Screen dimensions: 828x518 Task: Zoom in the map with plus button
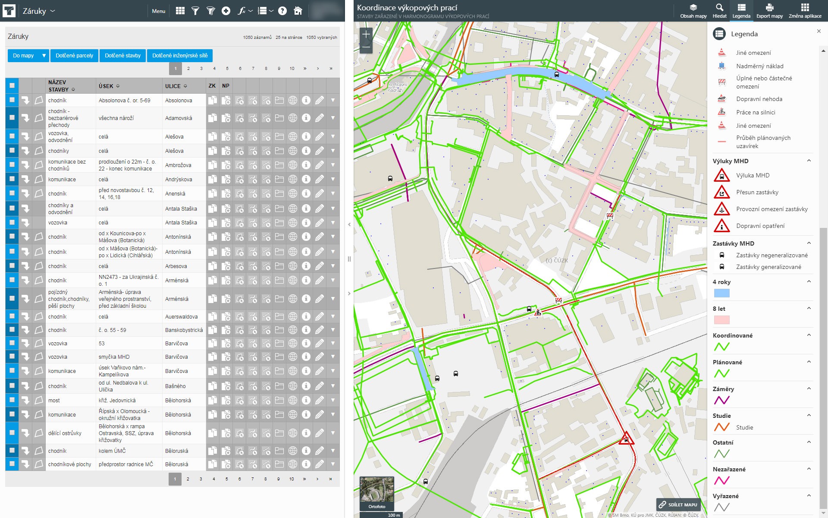[x=366, y=34]
